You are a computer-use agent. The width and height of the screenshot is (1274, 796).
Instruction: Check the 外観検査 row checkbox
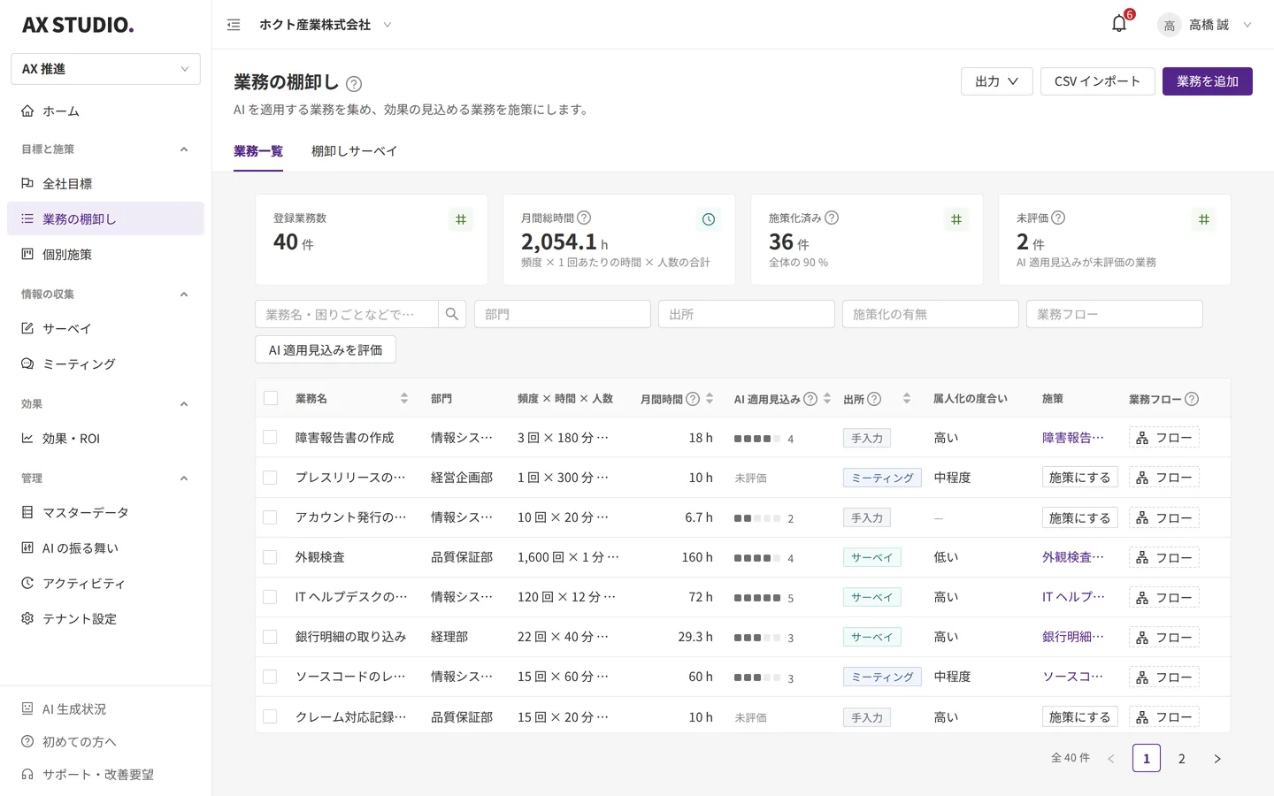pyautogui.click(x=271, y=557)
